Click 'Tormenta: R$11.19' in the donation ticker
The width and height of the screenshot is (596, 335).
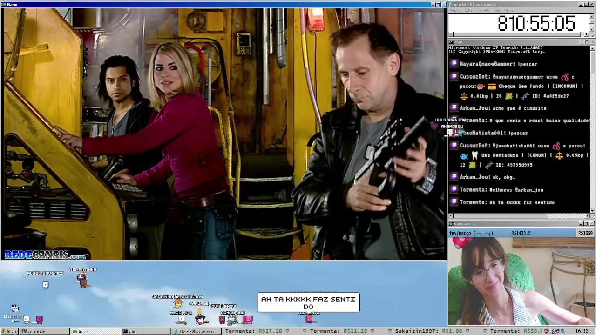point(339,331)
